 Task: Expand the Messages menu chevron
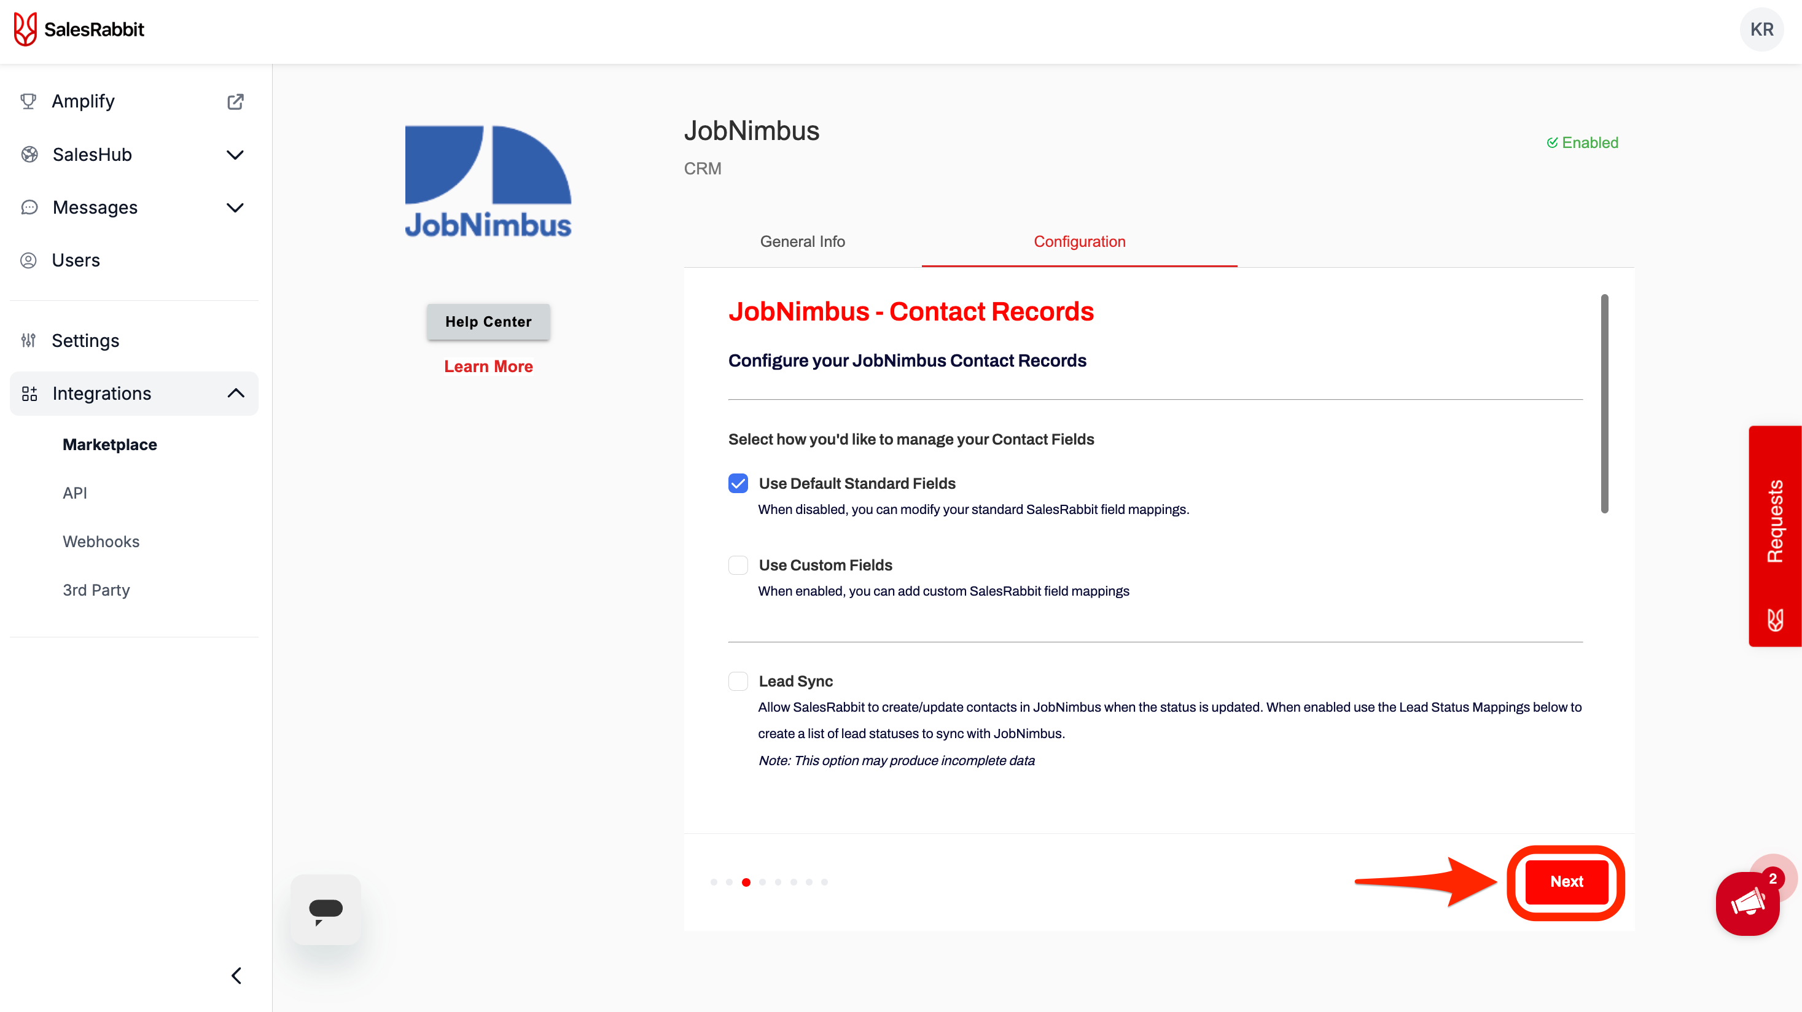pos(235,208)
